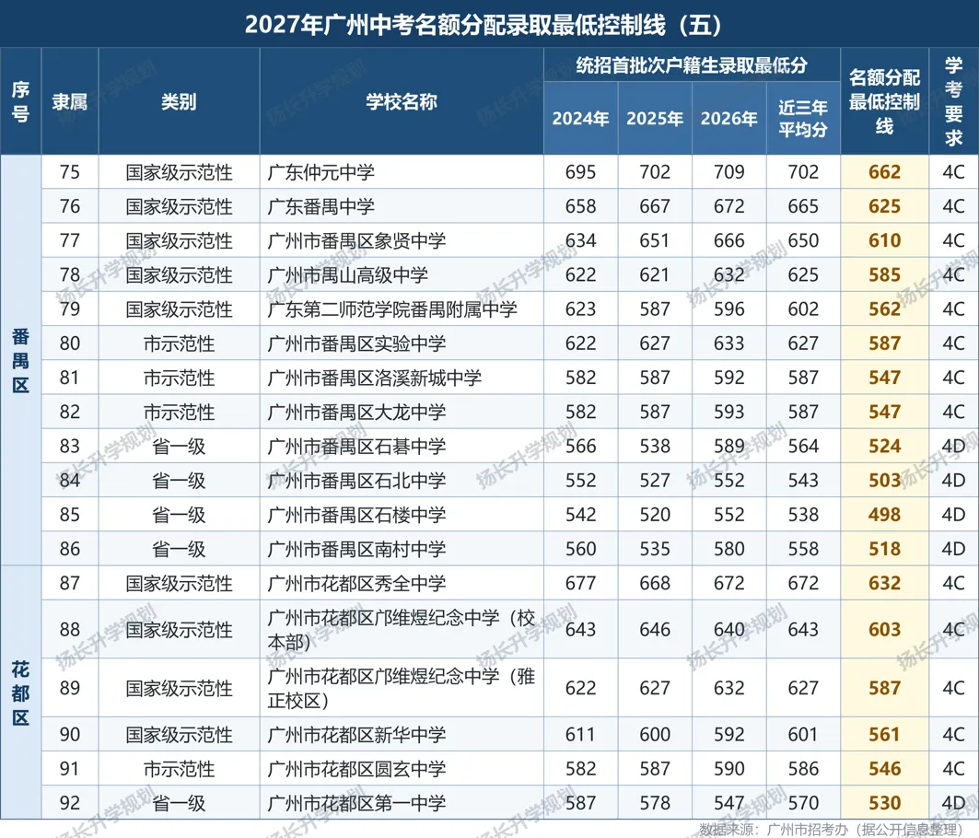Click control line value 585
This screenshot has height=838, width=979.
884,275
